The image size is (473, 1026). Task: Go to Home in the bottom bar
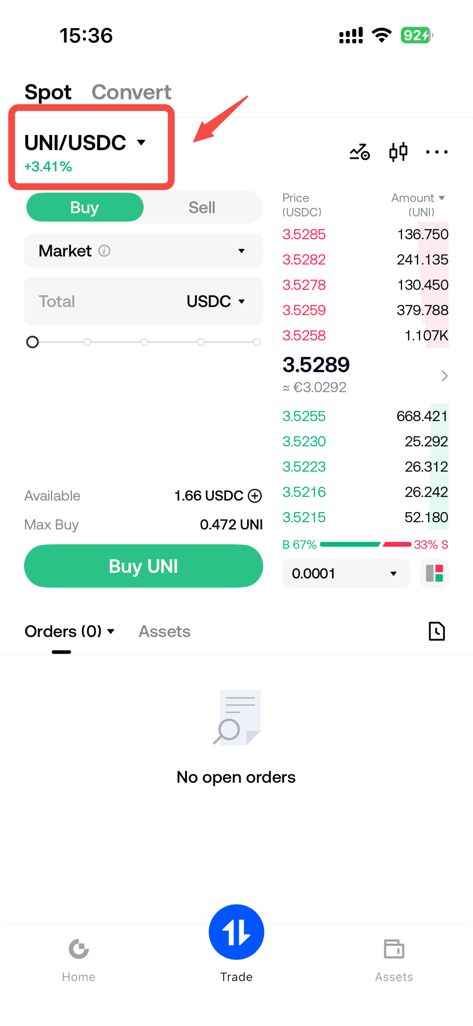tap(79, 960)
